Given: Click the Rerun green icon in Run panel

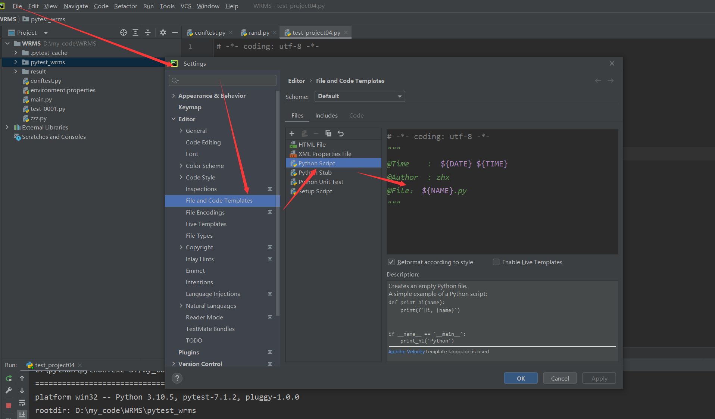Looking at the screenshot, I should pyautogui.click(x=9, y=378).
